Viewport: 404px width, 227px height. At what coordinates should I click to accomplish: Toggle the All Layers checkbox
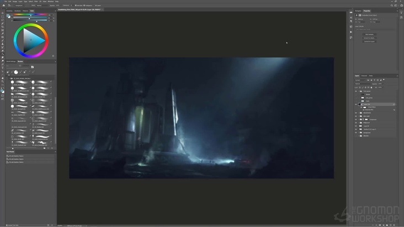pyautogui.click(x=94, y=6)
